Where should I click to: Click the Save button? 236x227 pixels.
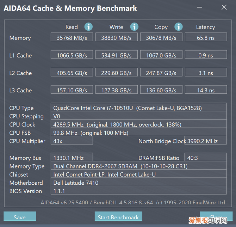pos(20,216)
